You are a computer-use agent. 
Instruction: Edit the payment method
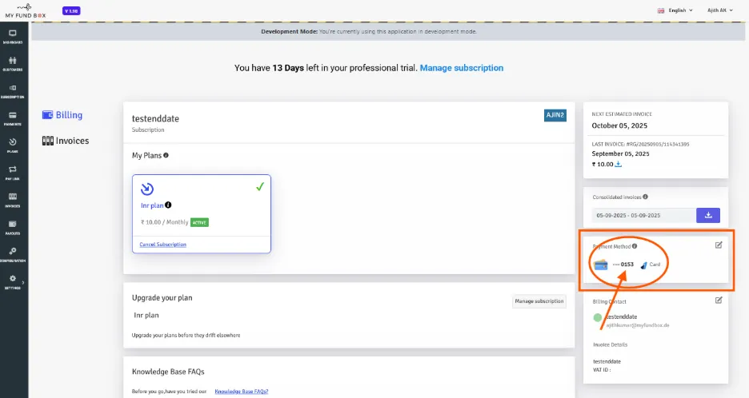tap(719, 245)
